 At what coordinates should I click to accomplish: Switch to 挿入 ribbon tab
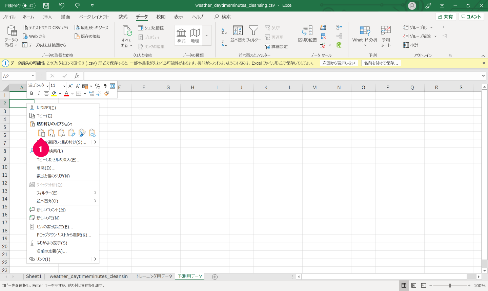pyautogui.click(x=47, y=17)
